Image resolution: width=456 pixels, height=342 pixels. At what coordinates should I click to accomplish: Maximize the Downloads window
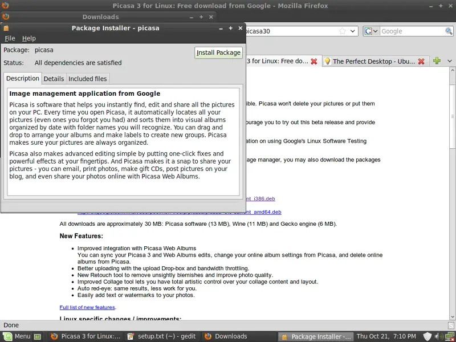[x=201, y=17]
